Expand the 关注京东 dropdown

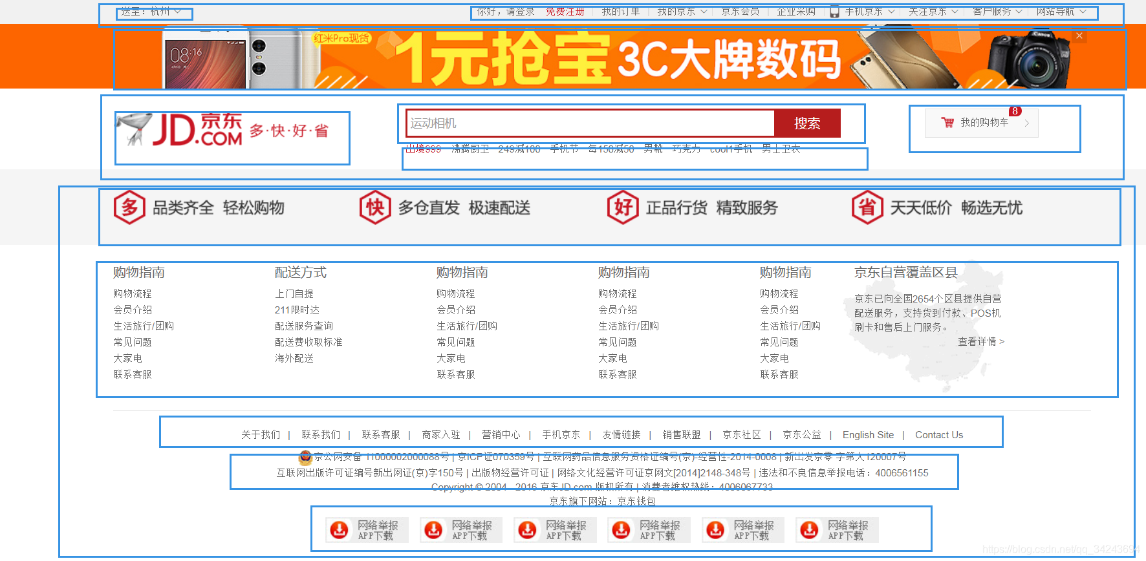click(x=933, y=12)
